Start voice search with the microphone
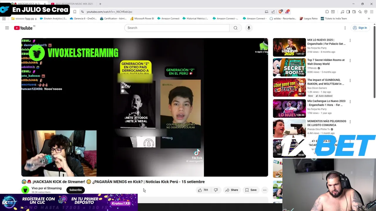This screenshot has width=376, height=211. (x=249, y=28)
